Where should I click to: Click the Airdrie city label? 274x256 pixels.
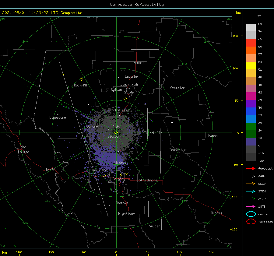(x=120, y=163)
